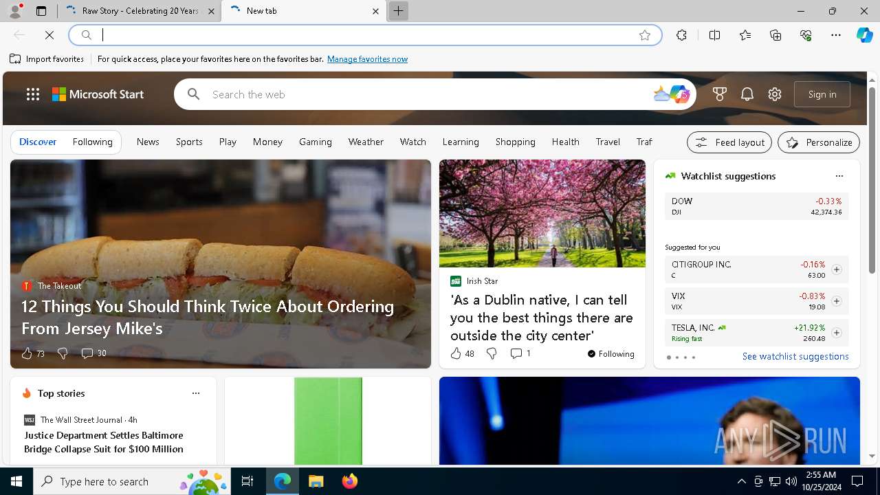Launch Firefox from taskbar
This screenshot has width=880, height=495.
349,481
